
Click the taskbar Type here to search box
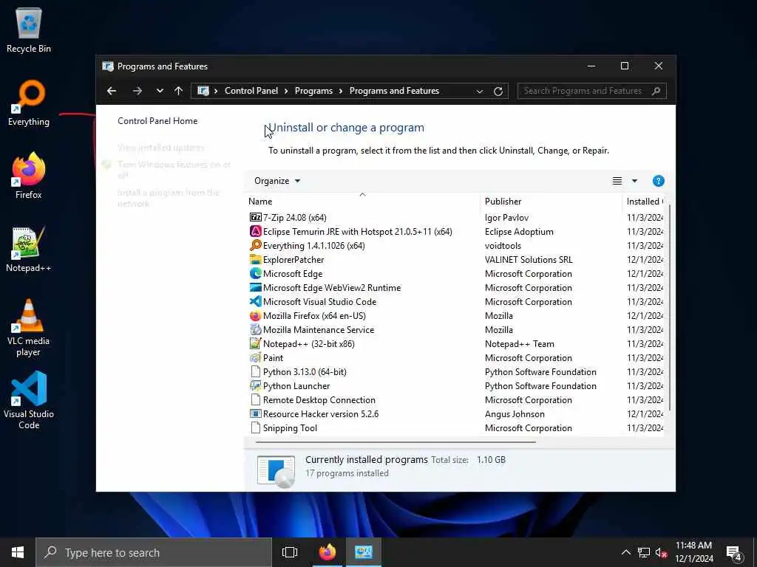[x=154, y=552]
